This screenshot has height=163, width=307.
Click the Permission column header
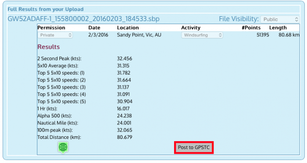click(51, 28)
